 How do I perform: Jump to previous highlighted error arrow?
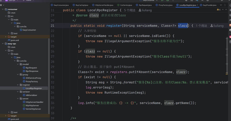point(223,9)
